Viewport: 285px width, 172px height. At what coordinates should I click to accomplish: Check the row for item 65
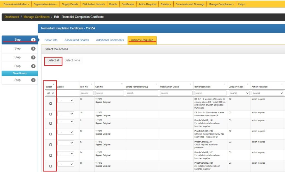[x=50, y=166]
